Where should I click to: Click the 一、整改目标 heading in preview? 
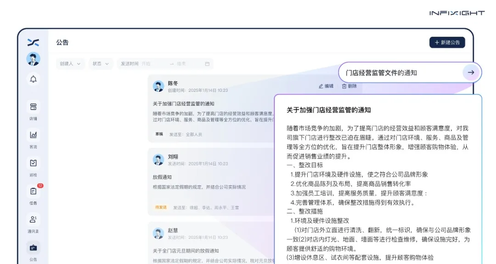coord(305,165)
